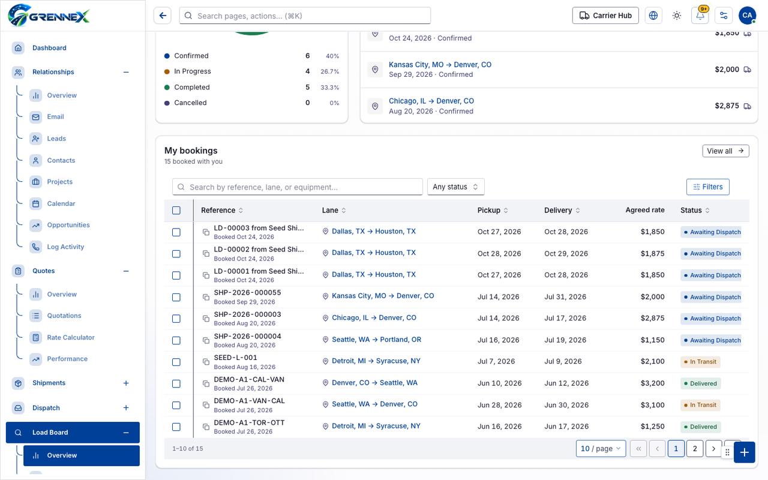Open the Filters button
This screenshot has width=768, height=480.
pyautogui.click(x=708, y=187)
